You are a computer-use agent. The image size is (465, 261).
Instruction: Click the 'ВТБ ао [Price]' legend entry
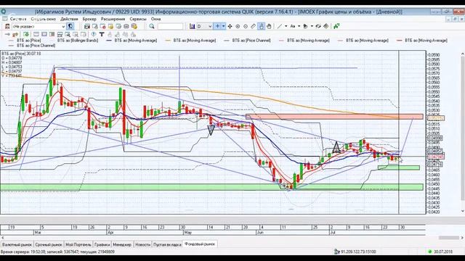coord(29,41)
